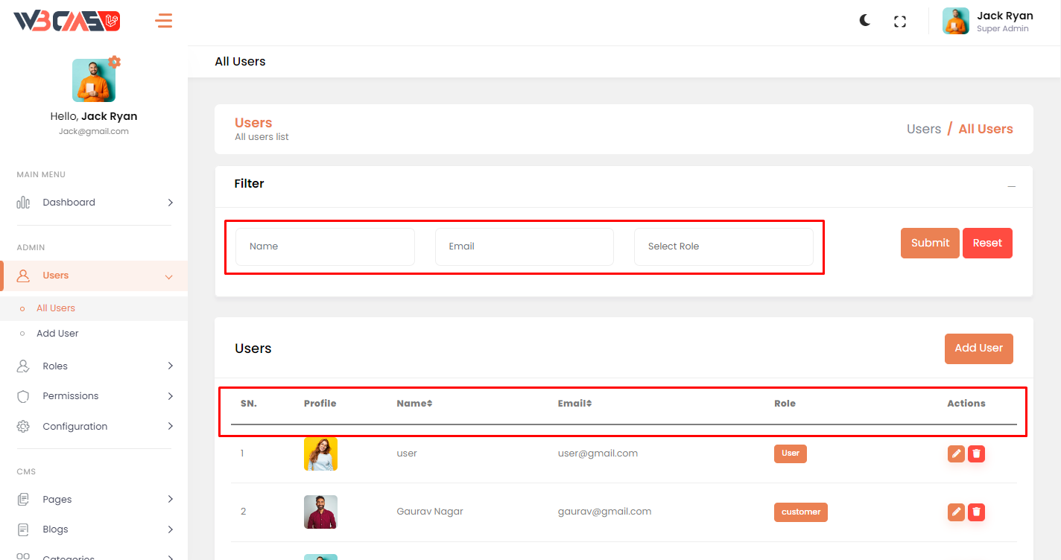This screenshot has height=560, width=1061.
Task: Delete the user named 'user'
Action: pyautogui.click(x=977, y=454)
